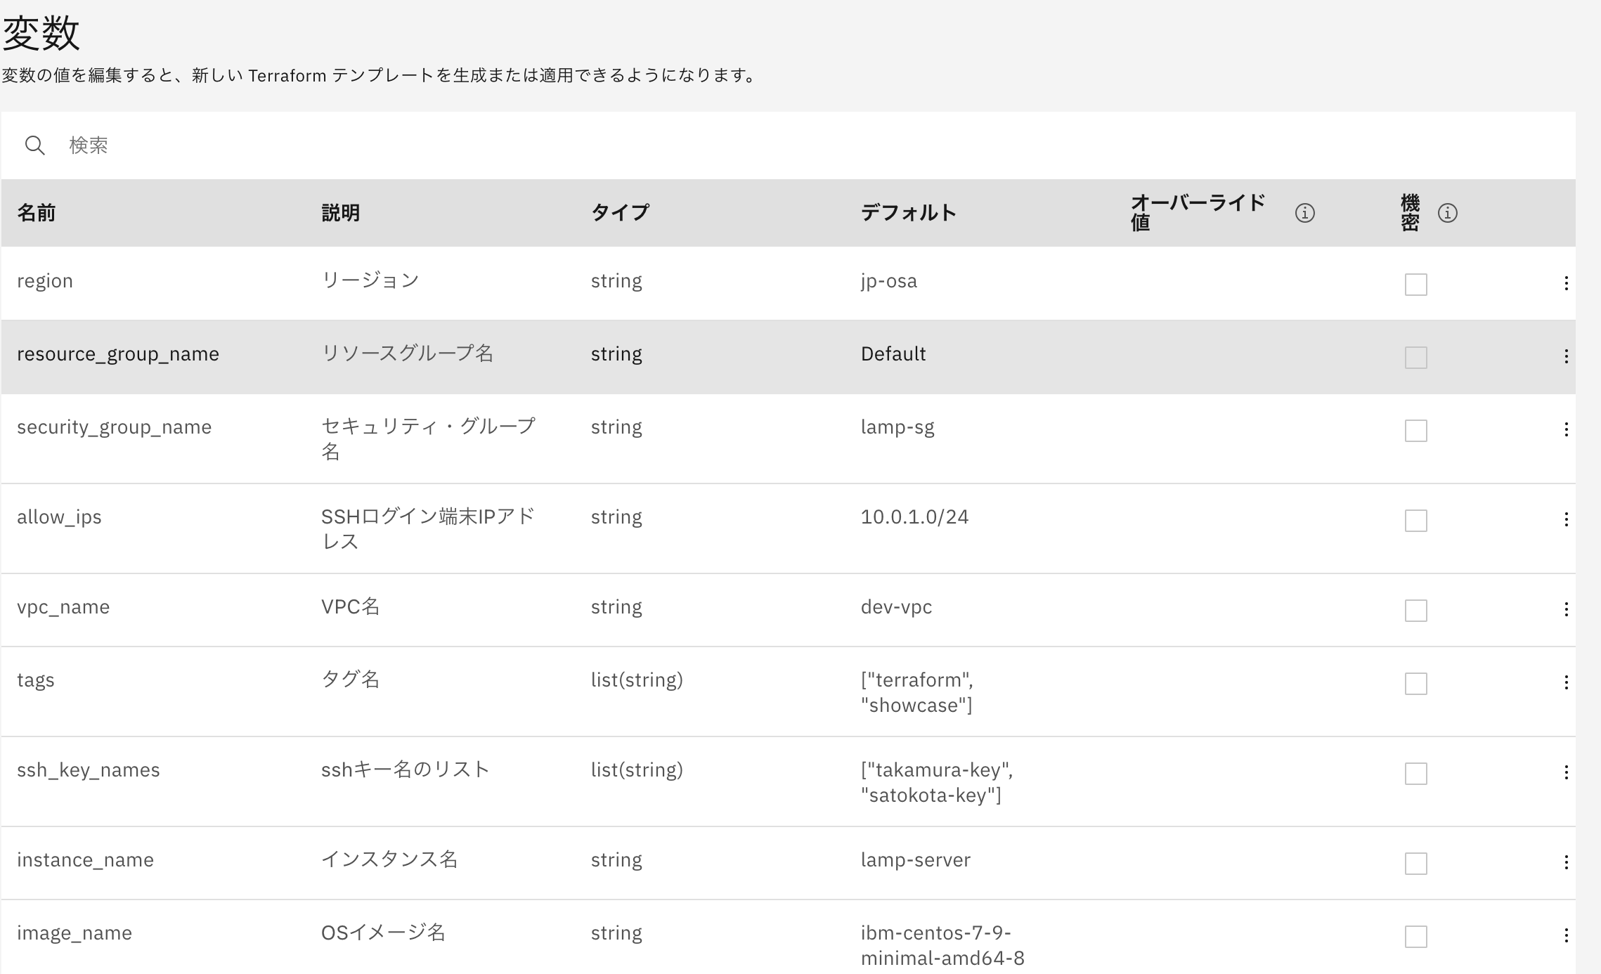Click the search magnifier icon
This screenshot has width=1601, height=974.
[x=36, y=145]
